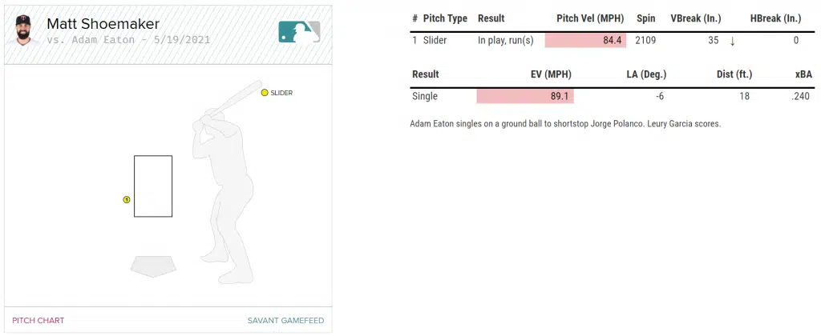
Task: Open the Savant Gamefeed link
Action: coord(285,321)
